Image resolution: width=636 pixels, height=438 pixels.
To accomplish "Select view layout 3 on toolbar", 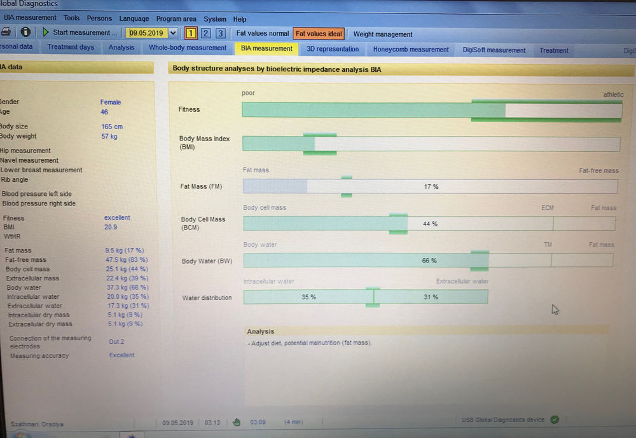I will (x=219, y=32).
